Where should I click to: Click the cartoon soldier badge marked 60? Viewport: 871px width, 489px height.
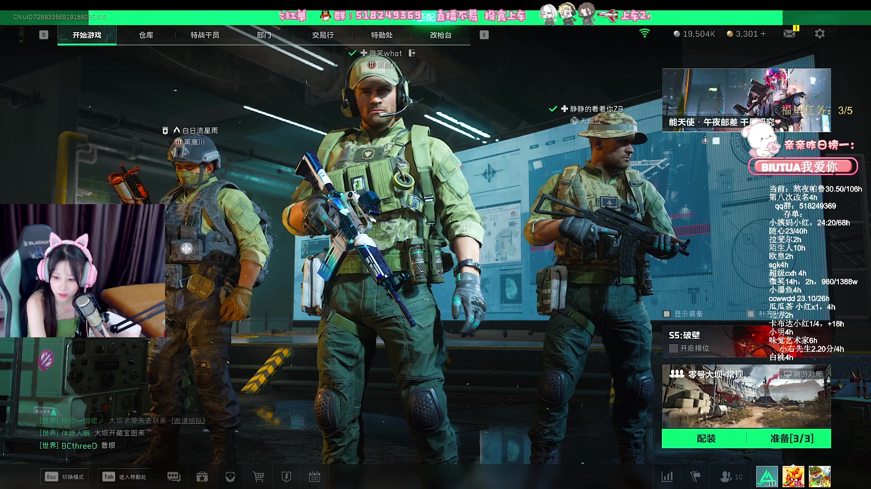pos(819,477)
